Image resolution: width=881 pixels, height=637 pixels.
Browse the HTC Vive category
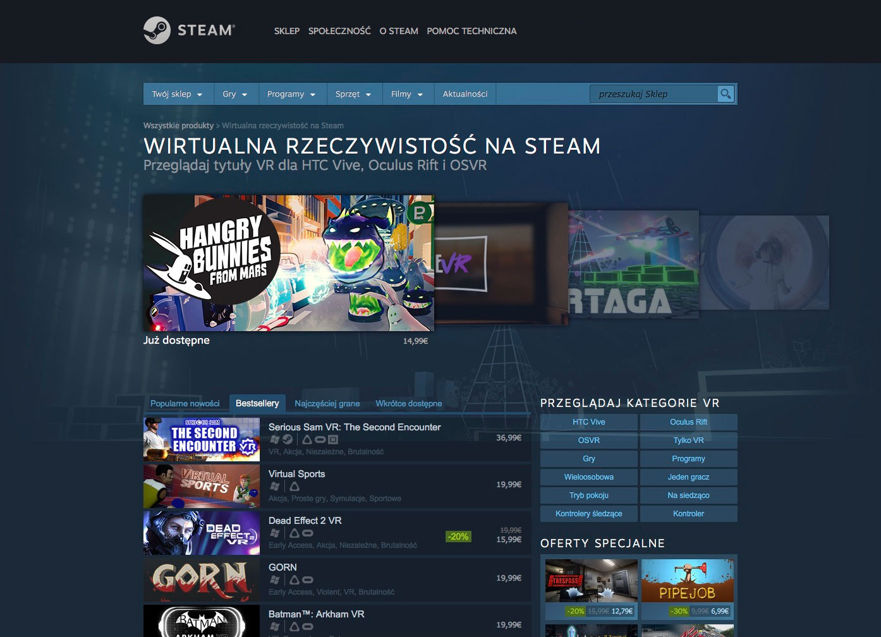coord(589,422)
